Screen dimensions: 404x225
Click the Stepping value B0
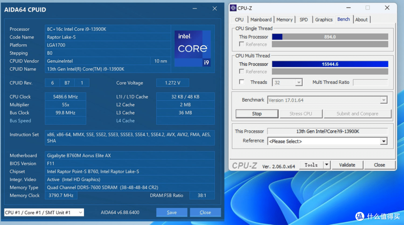(108, 53)
